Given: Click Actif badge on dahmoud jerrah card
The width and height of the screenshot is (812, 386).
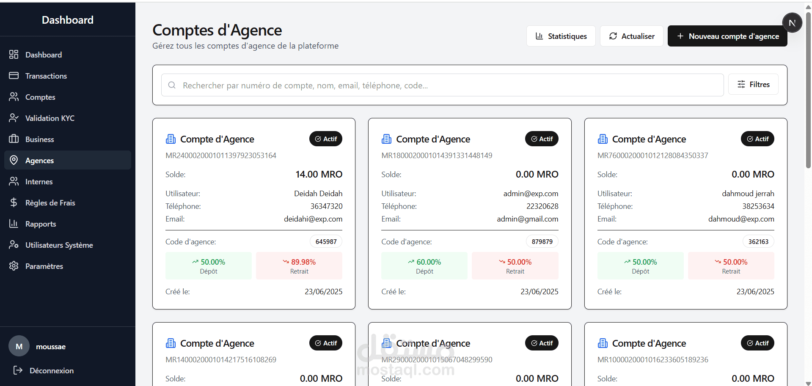Looking at the screenshot, I should tap(757, 139).
